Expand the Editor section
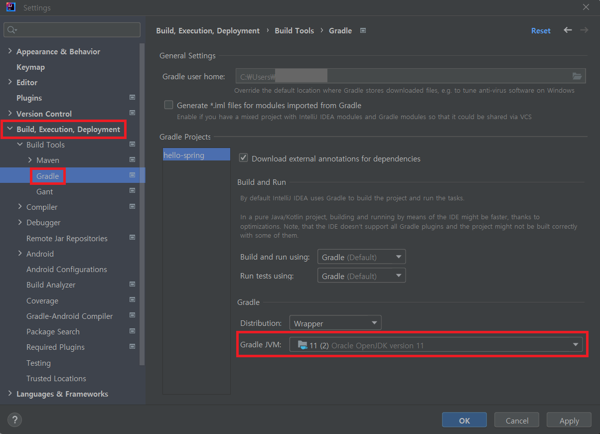Viewport: 600px width, 434px height. point(10,82)
